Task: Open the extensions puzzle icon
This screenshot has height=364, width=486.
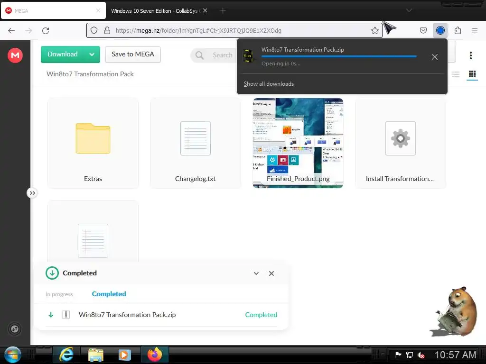Action: coord(458,30)
